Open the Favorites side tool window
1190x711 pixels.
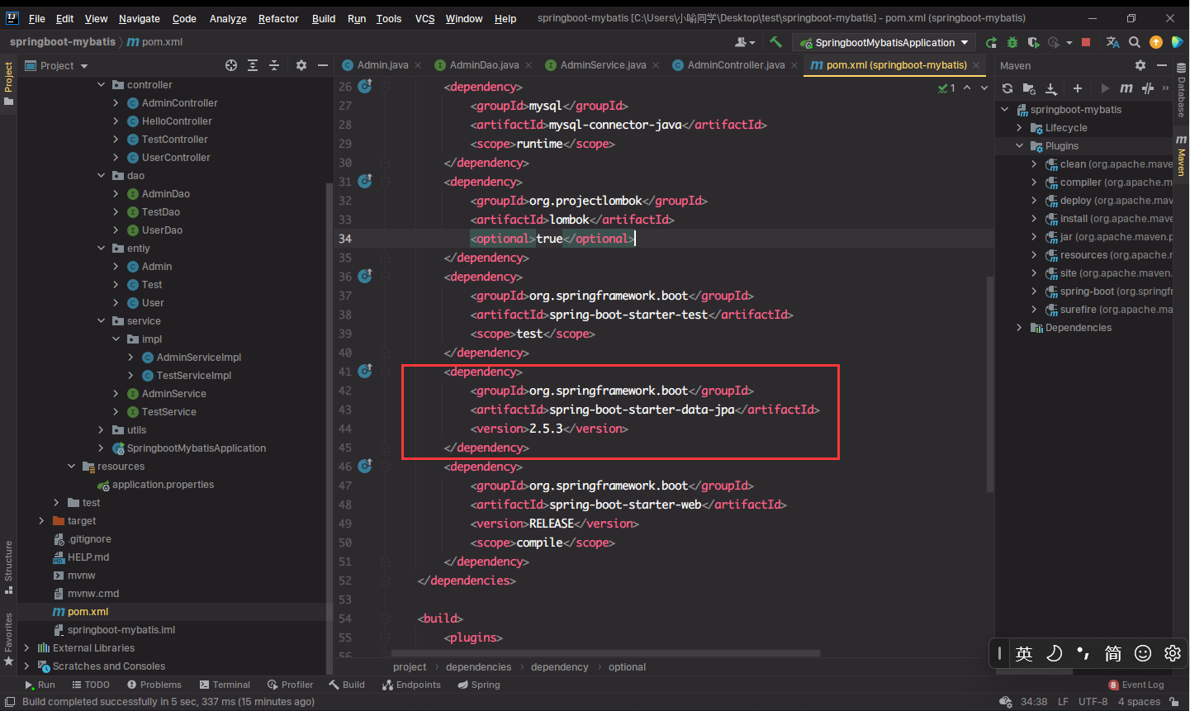(x=8, y=639)
